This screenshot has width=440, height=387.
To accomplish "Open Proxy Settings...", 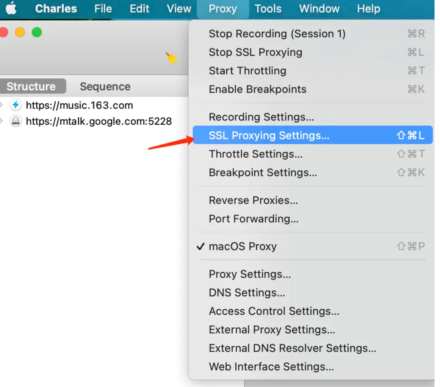I will click(x=313, y=274).
